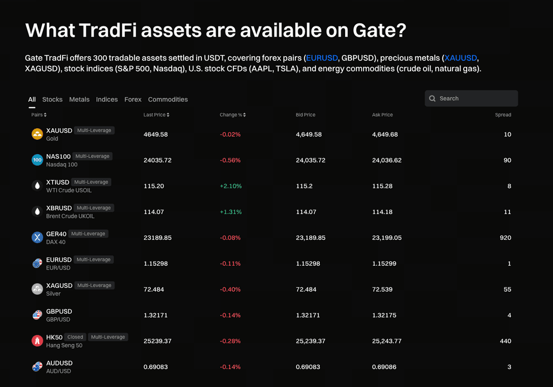Sort table by Pairs column

click(39, 115)
